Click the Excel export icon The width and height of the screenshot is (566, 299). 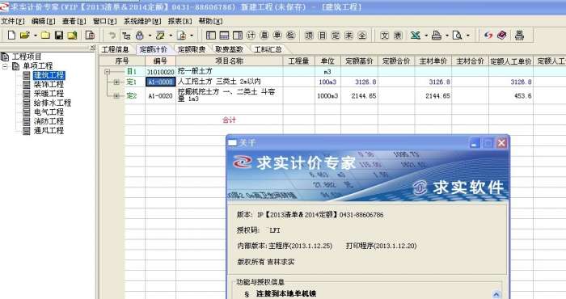[x=416, y=36]
